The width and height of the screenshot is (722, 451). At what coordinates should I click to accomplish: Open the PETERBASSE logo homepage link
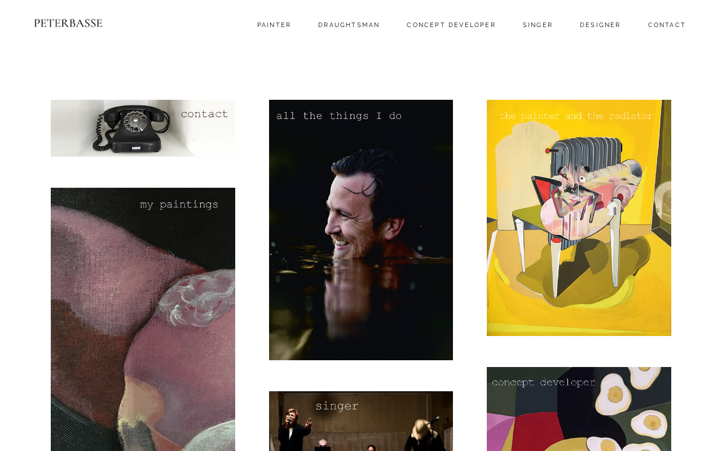point(68,23)
